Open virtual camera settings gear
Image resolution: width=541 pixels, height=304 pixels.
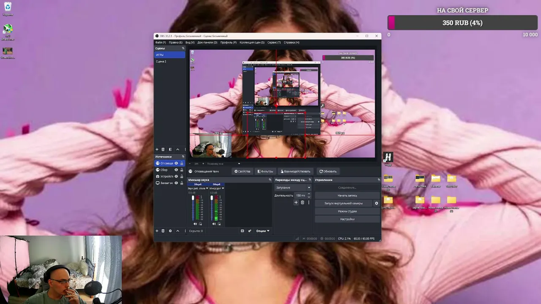(x=377, y=204)
